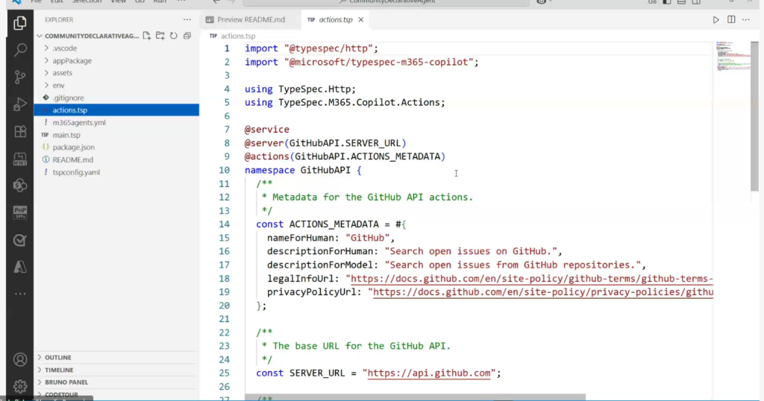Image resolution: width=764 pixels, height=401 pixels.
Task: Click the code minimap preview
Action: coord(733,57)
